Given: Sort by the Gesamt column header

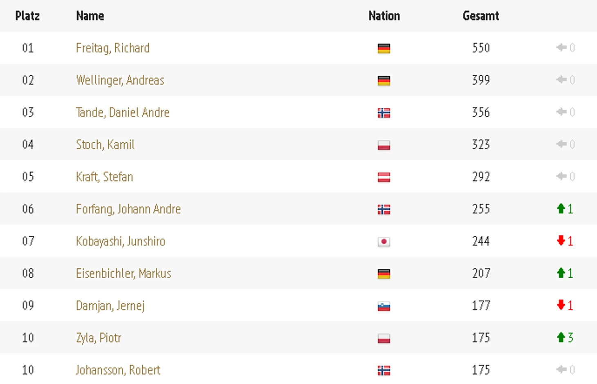Looking at the screenshot, I should (x=481, y=16).
